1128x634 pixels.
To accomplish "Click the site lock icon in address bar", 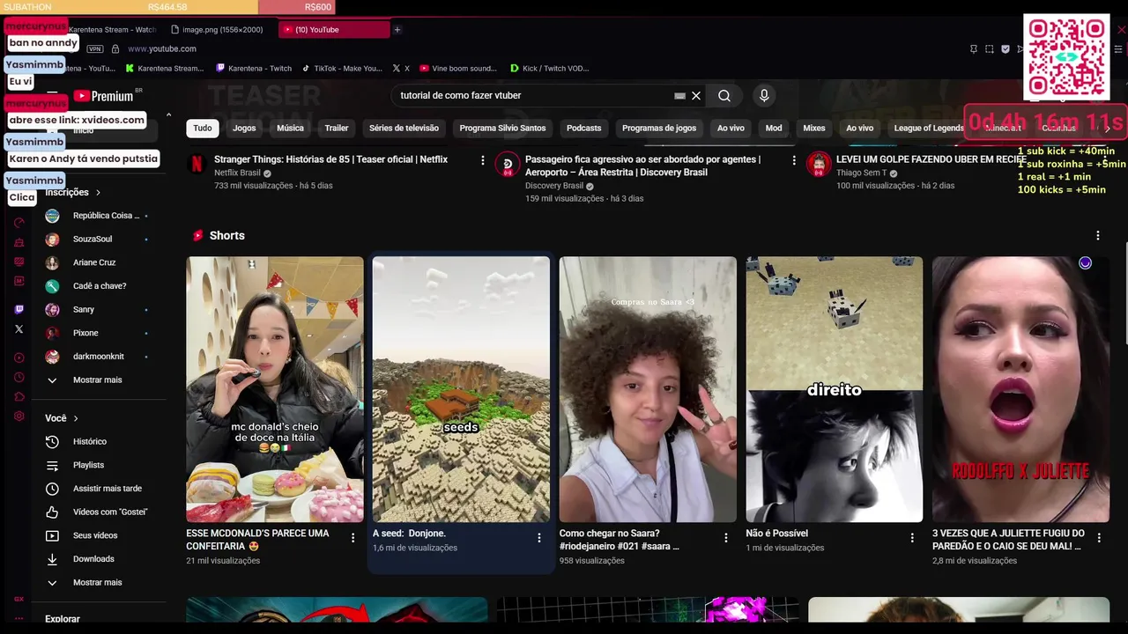I will point(116,49).
